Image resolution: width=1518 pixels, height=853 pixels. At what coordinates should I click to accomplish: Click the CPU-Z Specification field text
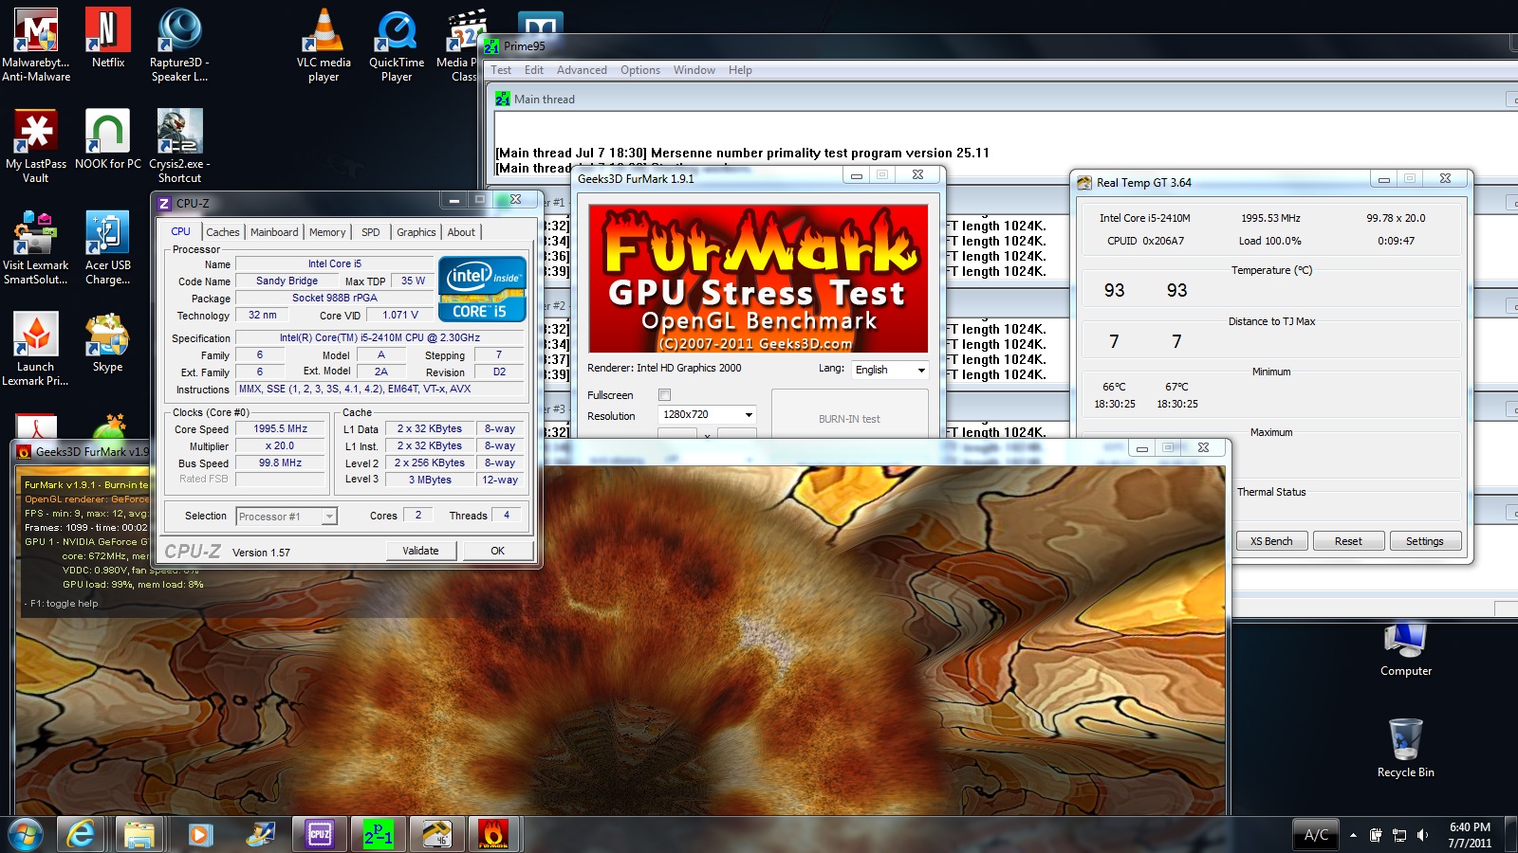coord(379,338)
